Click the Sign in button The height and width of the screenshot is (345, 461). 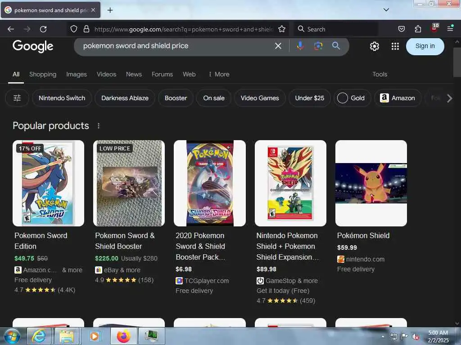coord(425,46)
